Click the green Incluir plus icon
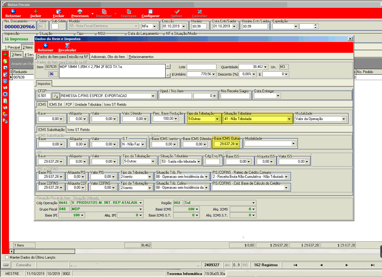Image resolution: width=382 pixels, height=277 pixels. coord(36,11)
